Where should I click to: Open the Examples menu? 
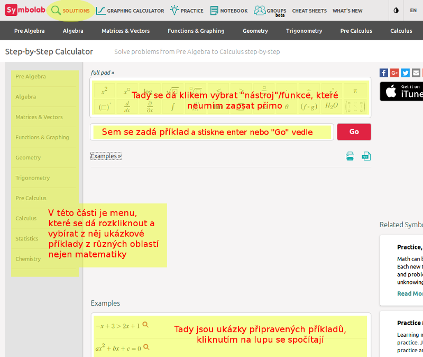pos(105,156)
